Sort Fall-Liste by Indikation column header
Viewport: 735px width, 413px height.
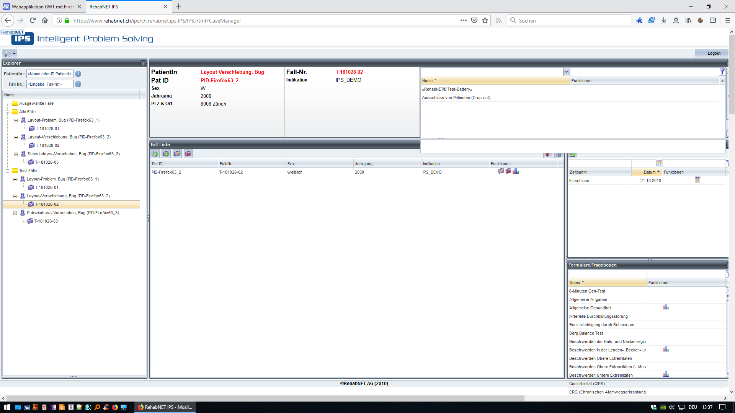[431, 164]
